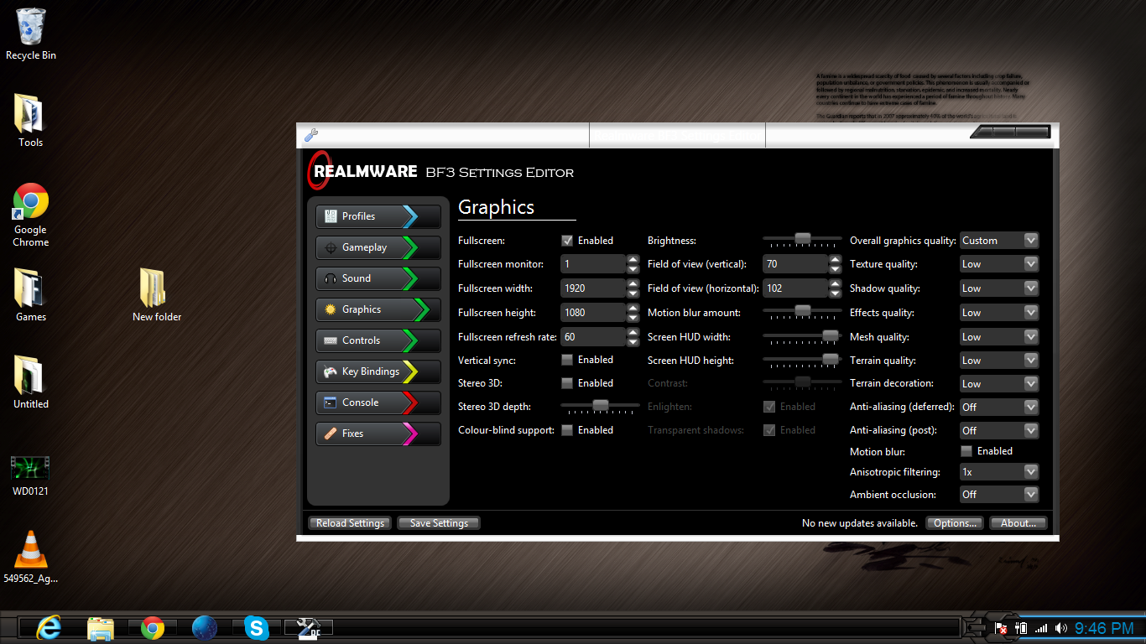
Task: Open the Texture quality dropdown
Action: tap(999, 264)
